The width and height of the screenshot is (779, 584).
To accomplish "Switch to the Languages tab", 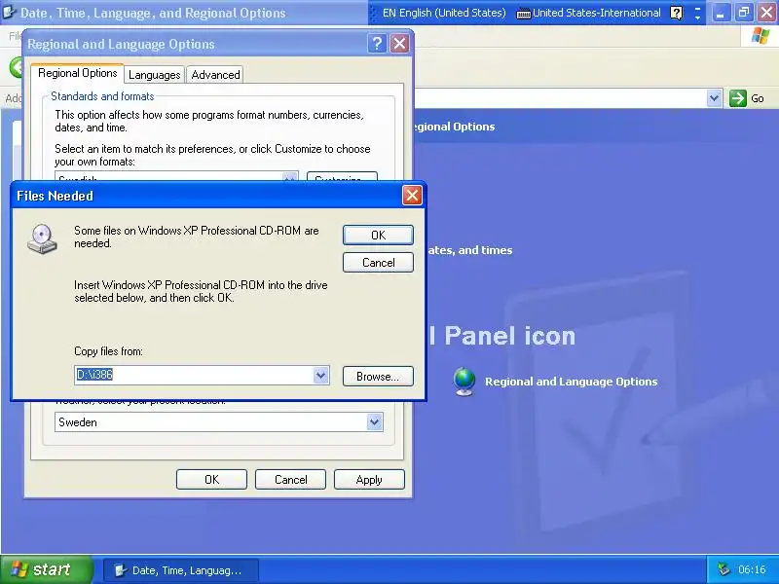I will pyautogui.click(x=154, y=75).
